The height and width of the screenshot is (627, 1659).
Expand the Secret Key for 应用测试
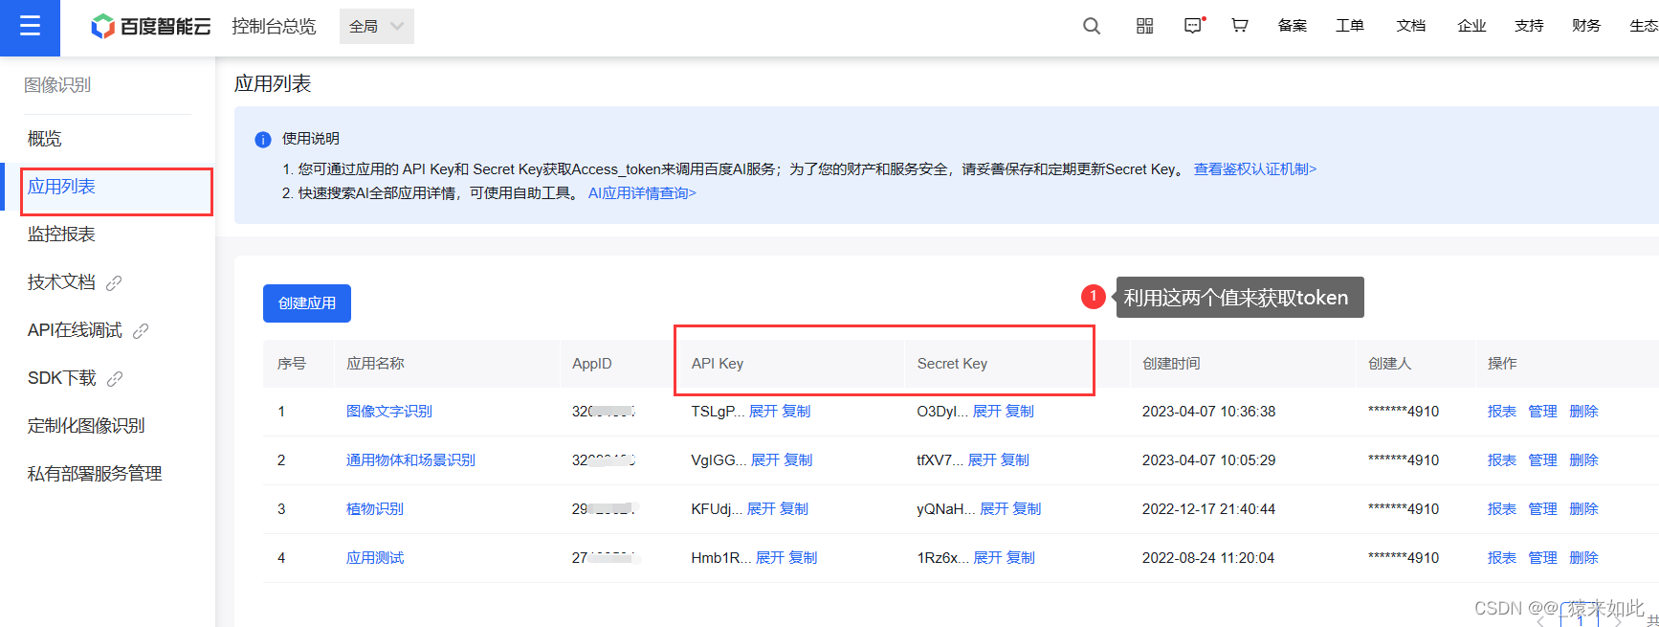(x=988, y=558)
